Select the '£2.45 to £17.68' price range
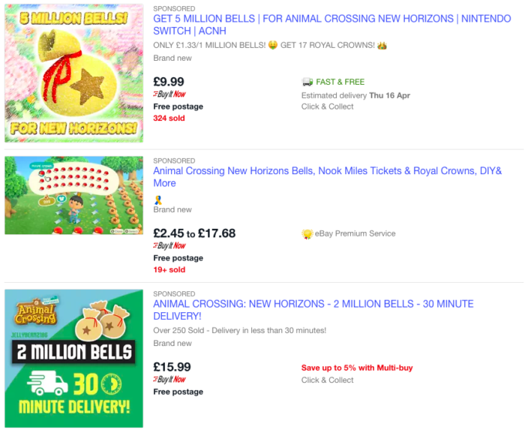Viewport: 525px width, 430px height. click(194, 233)
